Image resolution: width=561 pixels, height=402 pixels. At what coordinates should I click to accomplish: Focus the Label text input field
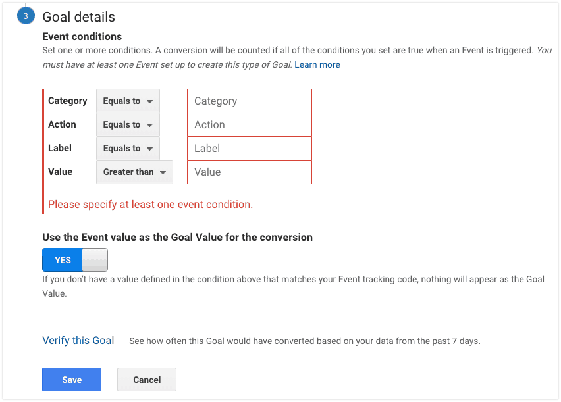[250, 148]
